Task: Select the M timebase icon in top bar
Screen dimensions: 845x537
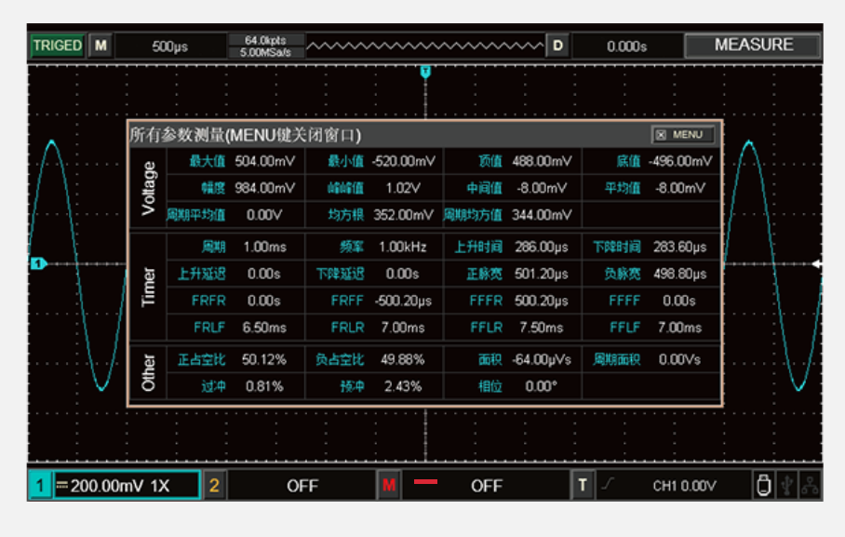Action: (x=101, y=46)
